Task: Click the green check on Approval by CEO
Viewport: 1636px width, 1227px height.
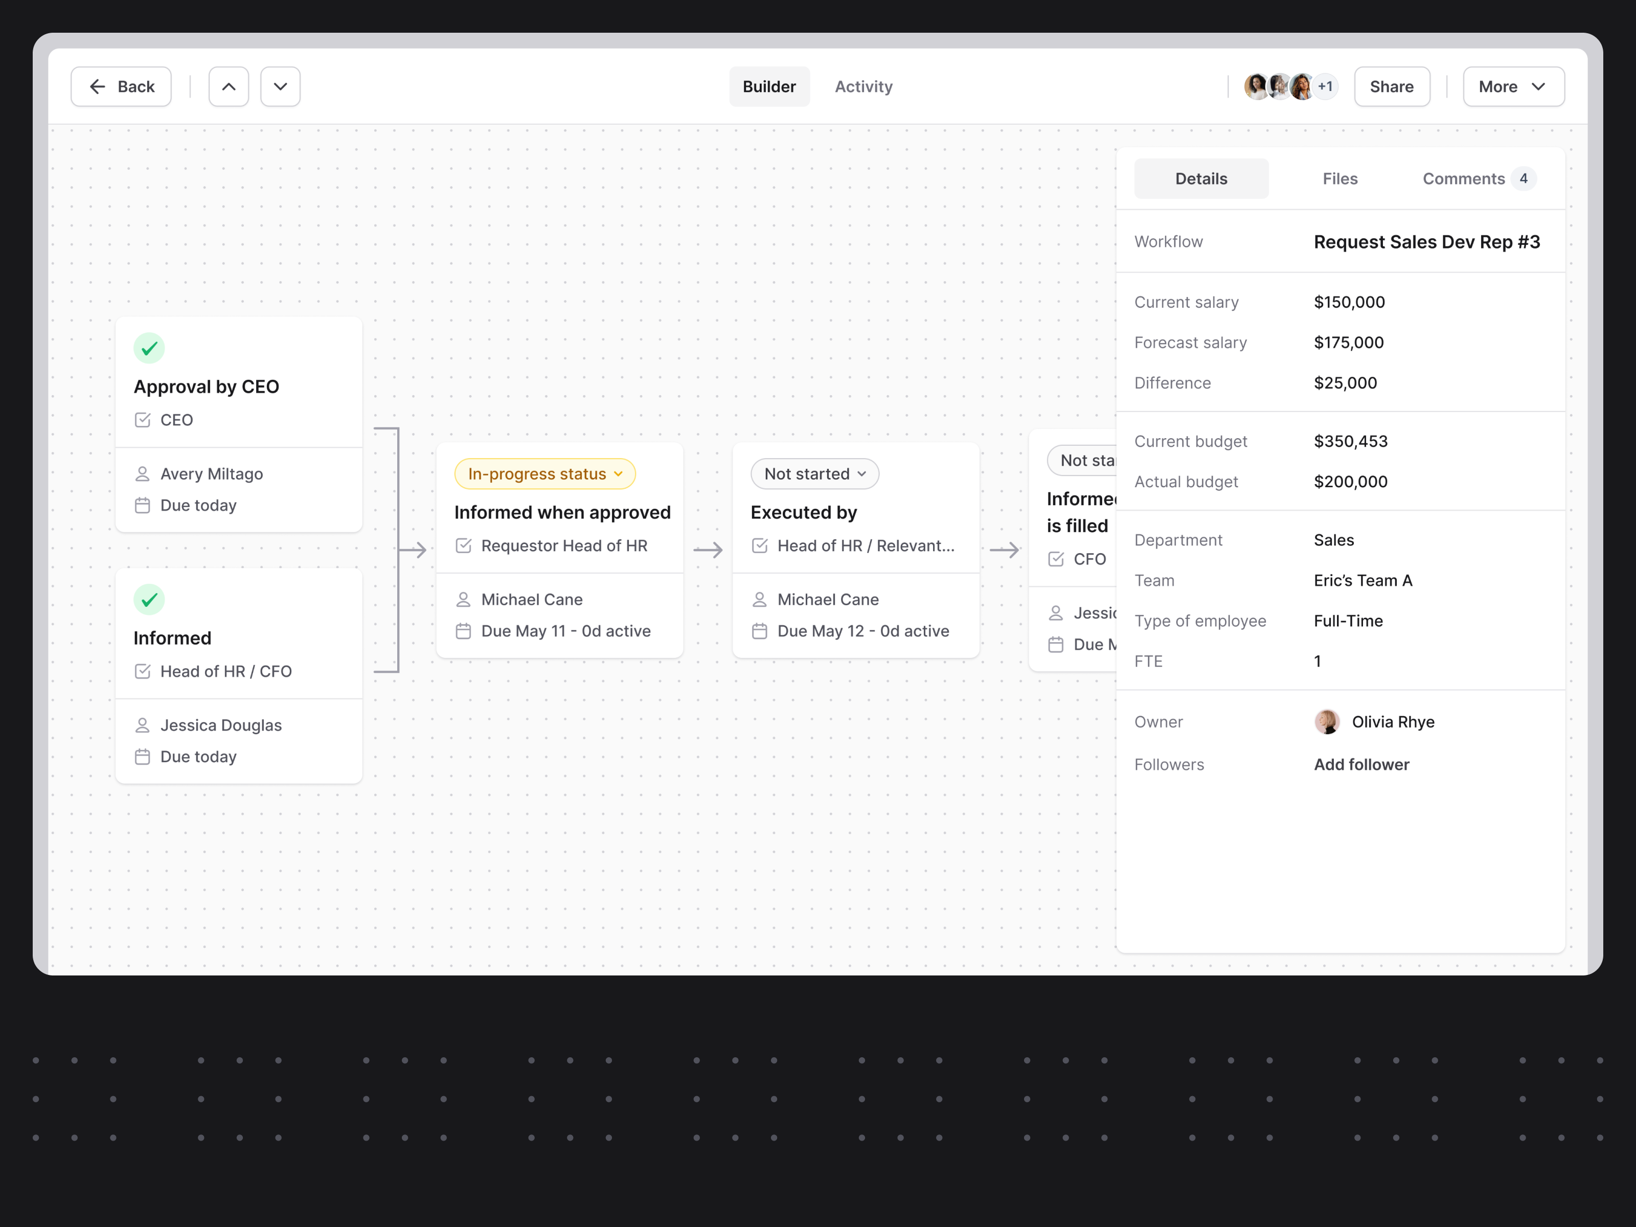Action: [x=149, y=348]
